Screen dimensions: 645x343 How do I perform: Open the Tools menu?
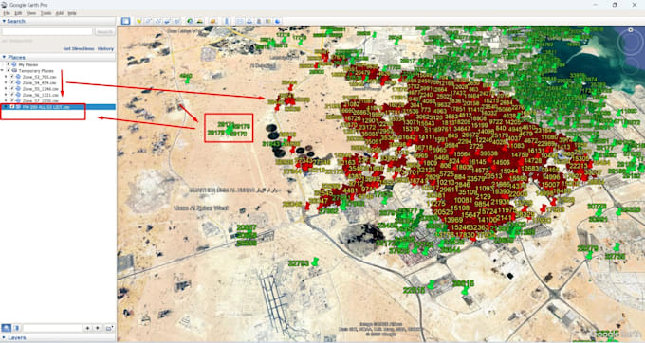coord(46,13)
